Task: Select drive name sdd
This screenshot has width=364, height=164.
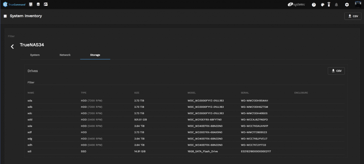Action: coord(30,120)
